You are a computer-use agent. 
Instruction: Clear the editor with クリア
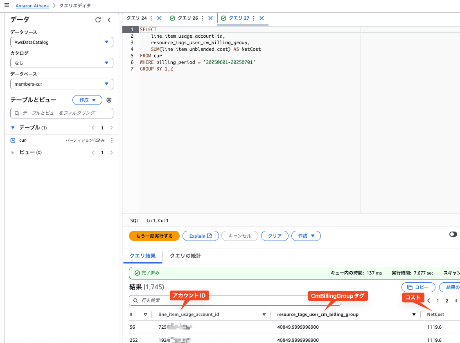coord(275,236)
